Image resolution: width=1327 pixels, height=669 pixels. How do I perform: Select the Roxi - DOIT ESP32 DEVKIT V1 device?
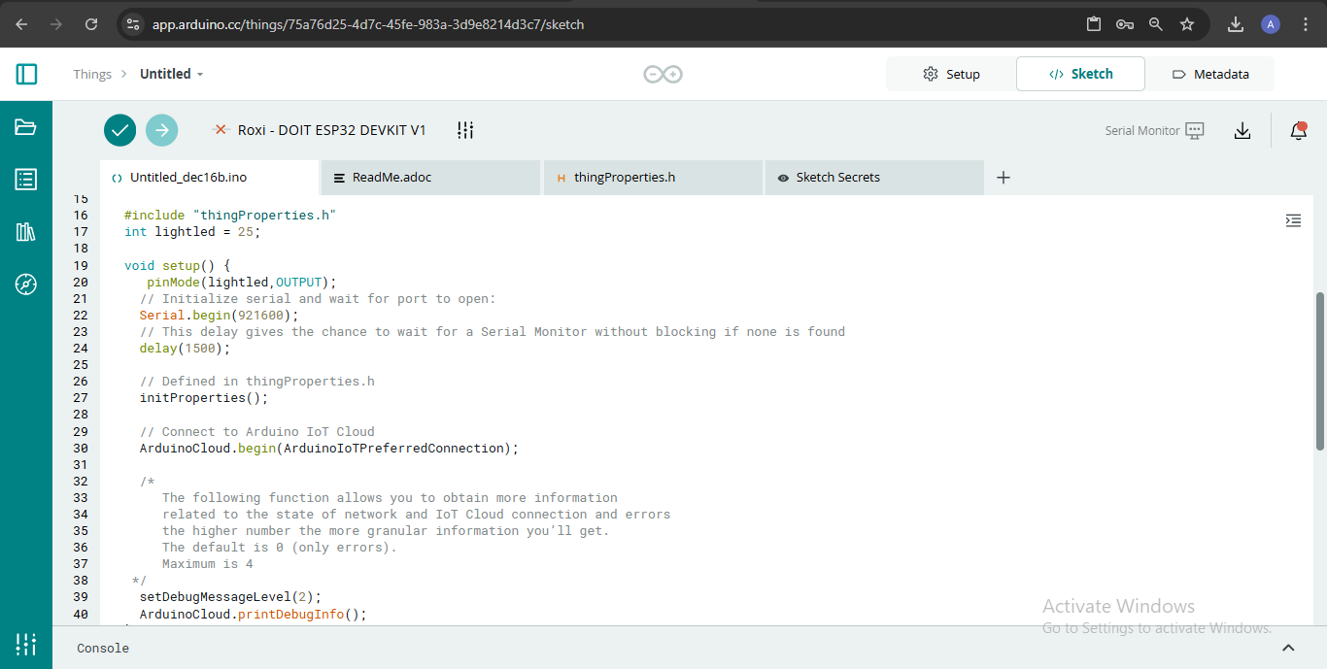point(320,130)
